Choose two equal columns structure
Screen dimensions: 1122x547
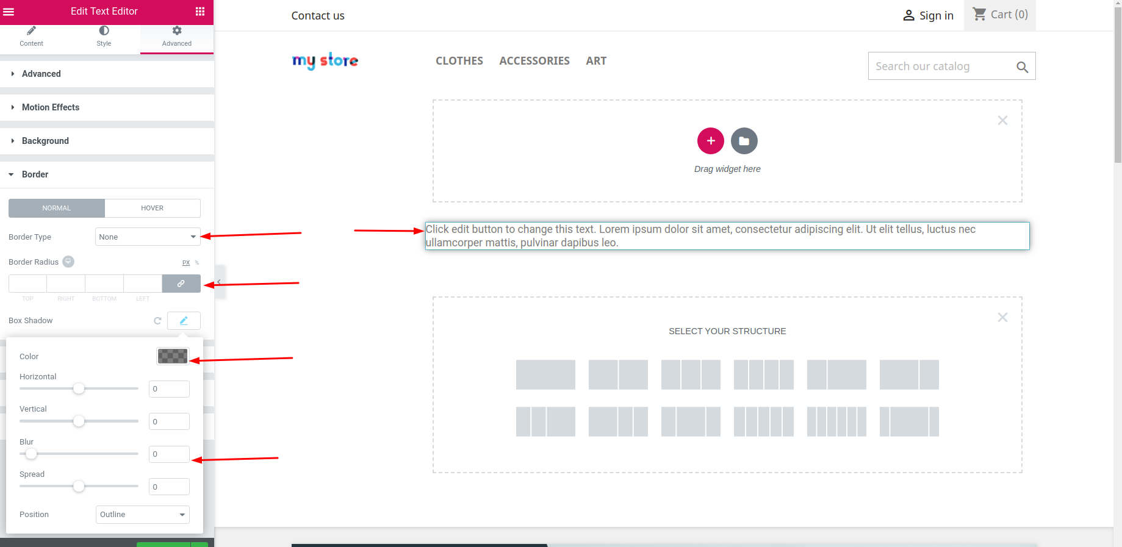(x=618, y=374)
